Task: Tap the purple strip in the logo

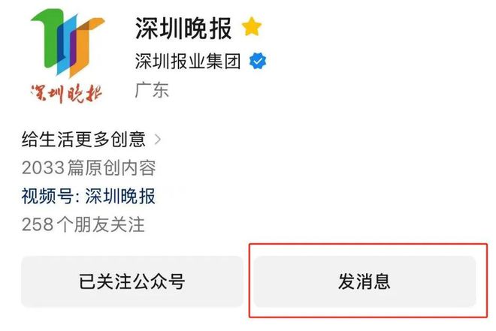Action: coord(73,47)
